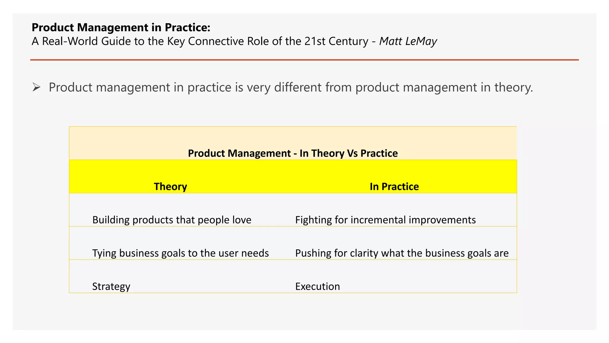Select the table title 'Product Management - In Theory Vs Practice'
Viewport: 609px width, 343px height.
293,153
